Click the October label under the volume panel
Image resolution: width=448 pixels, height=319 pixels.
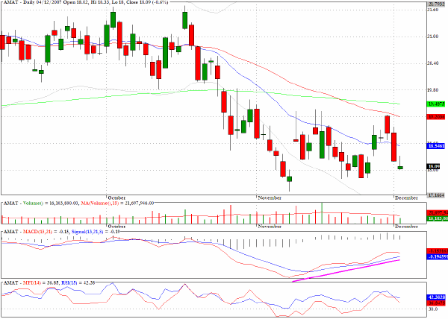coord(116,227)
